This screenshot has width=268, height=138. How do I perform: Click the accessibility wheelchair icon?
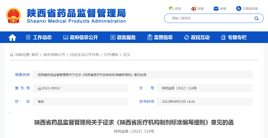pyautogui.click(x=238, y=8)
